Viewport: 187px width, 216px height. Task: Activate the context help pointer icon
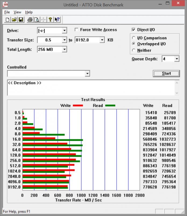pos(57,19)
